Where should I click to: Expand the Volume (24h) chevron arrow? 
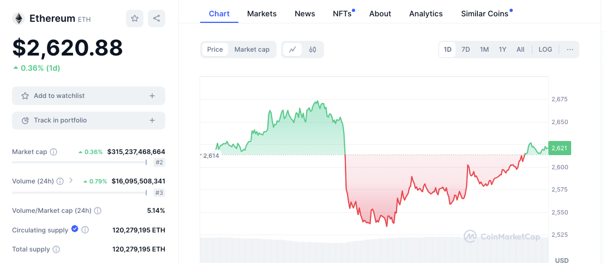coord(71,181)
